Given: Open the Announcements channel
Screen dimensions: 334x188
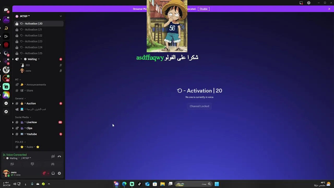Looking at the screenshot, I should click(x=39, y=85).
